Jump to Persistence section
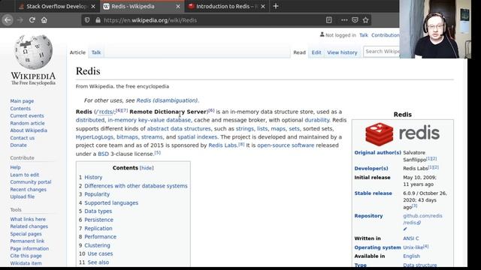 point(98,220)
